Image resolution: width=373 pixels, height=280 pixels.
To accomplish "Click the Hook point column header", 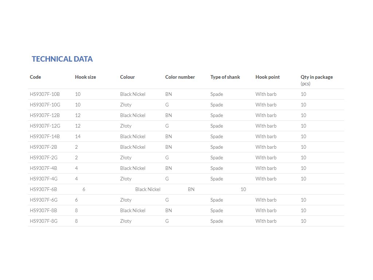I will point(268,77).
